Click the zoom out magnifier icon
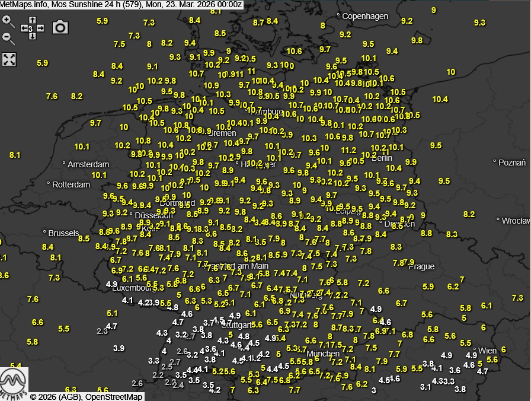The image size is (531, 401). point(8,39)
